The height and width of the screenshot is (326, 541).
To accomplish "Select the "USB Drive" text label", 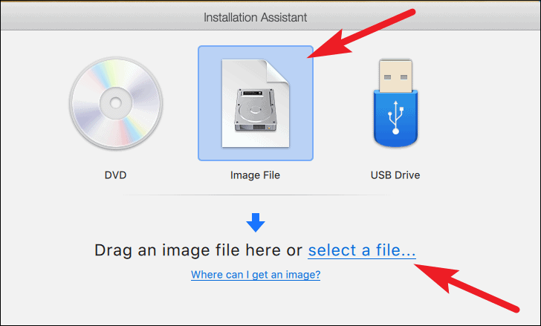I will pos(395,175).
